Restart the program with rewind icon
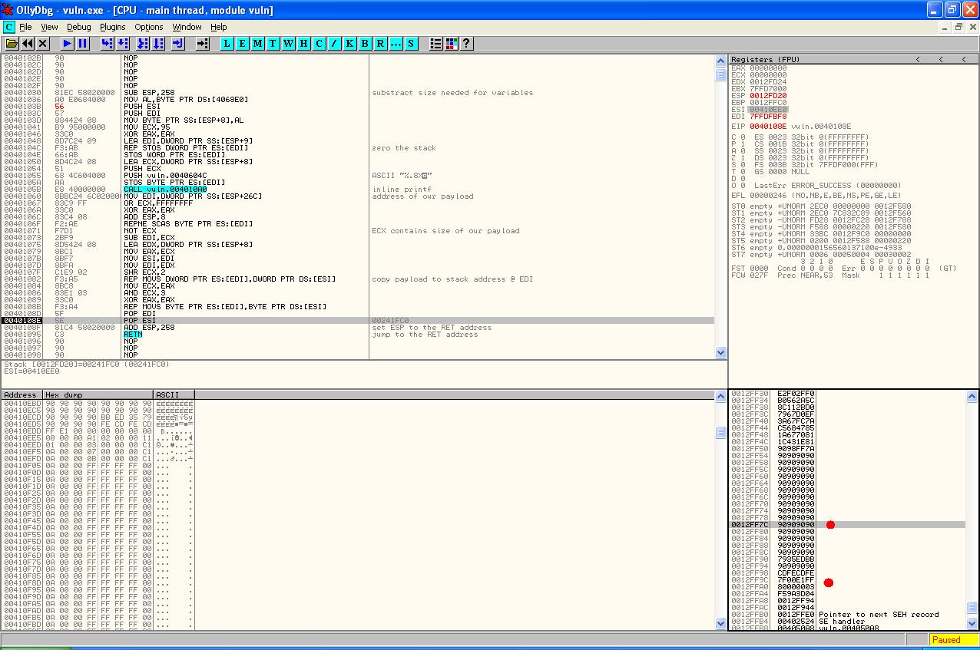980x650 pixels. [28, 44]
